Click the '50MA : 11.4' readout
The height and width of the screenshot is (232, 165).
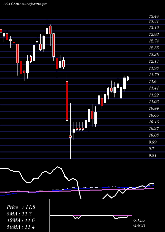(x=20, y=227)
